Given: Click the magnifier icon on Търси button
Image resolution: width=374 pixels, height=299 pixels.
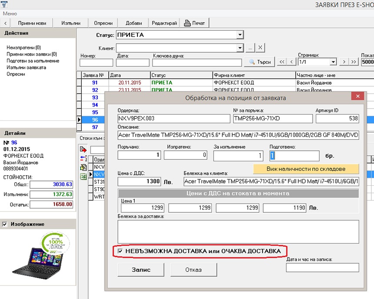Looking at the screenshot, I should [x=252, y=62].
